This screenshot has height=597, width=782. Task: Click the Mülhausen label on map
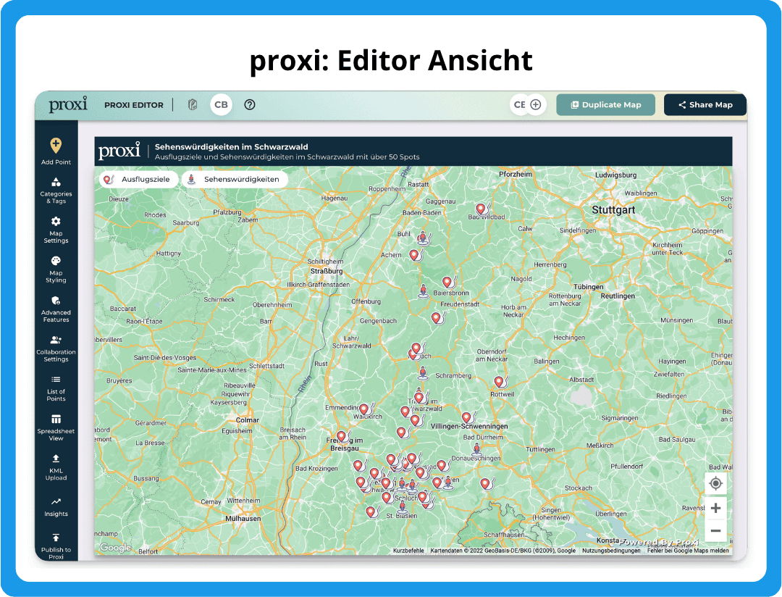(243, 518)
